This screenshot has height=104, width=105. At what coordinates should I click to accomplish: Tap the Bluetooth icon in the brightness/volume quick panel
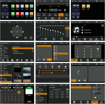click(52, 67)
